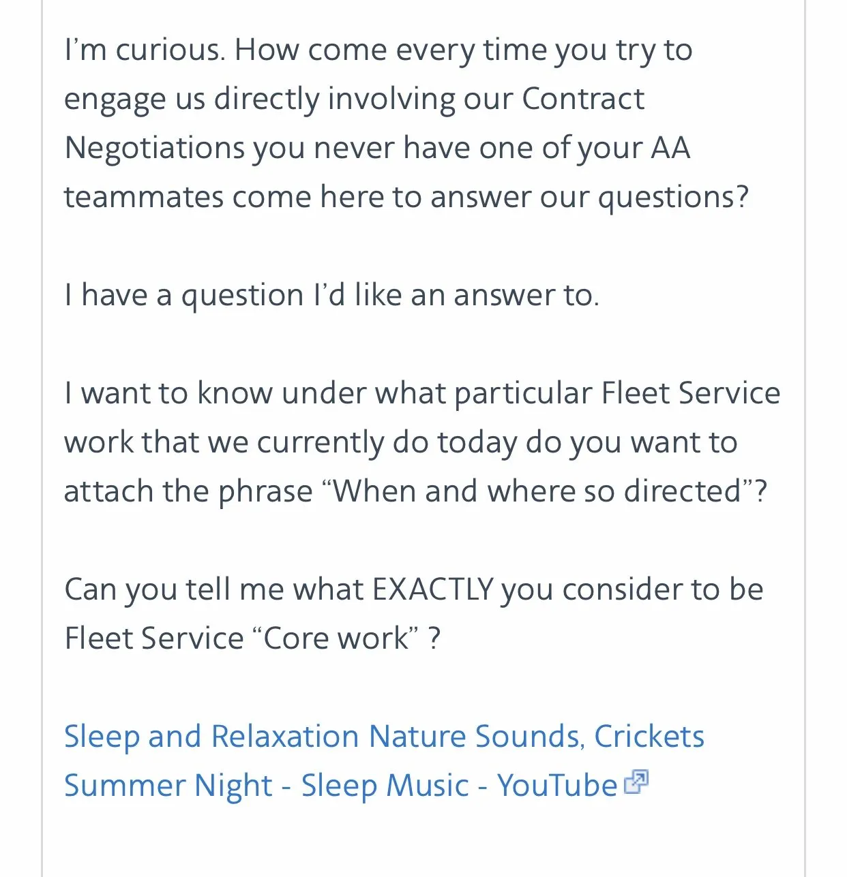Click the line beginning "I want to know under"
Viewport: 847px width, 877px height.
[422, 394]
